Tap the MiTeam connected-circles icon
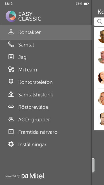Image resolution: width=104 pixels, height=185 pixels. (x=11, y=69)
